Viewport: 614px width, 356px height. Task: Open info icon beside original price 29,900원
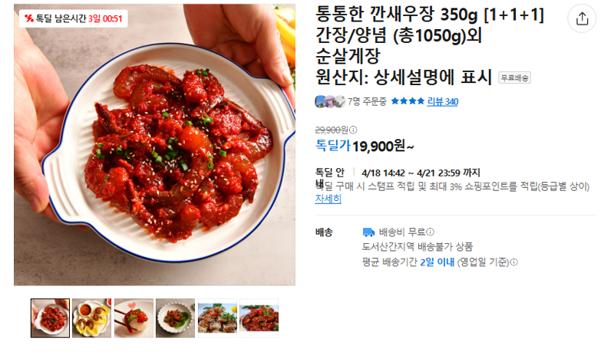(353, 130)
